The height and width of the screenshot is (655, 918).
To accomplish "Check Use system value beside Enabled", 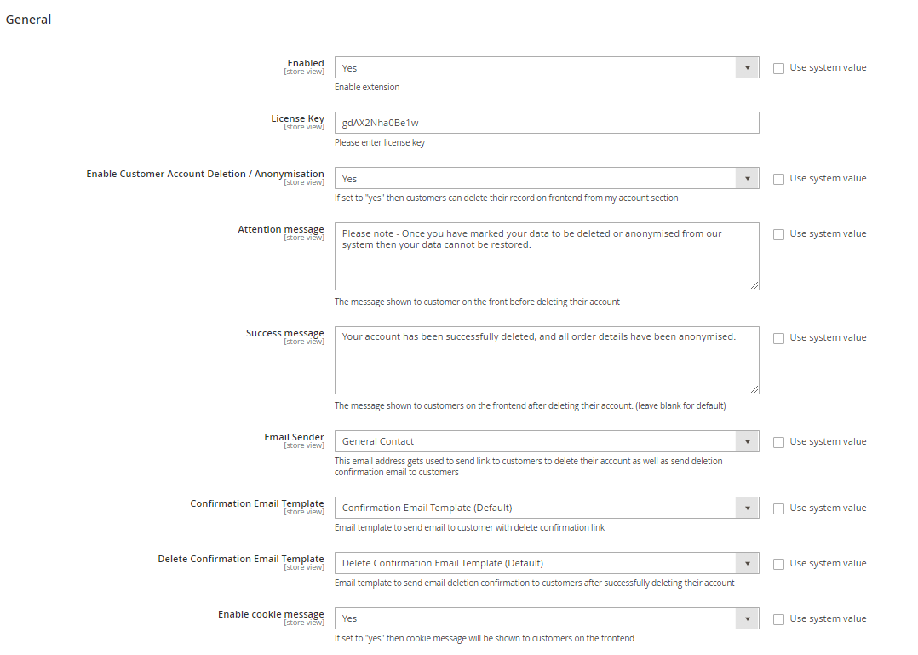I will (x=778, y=67).
